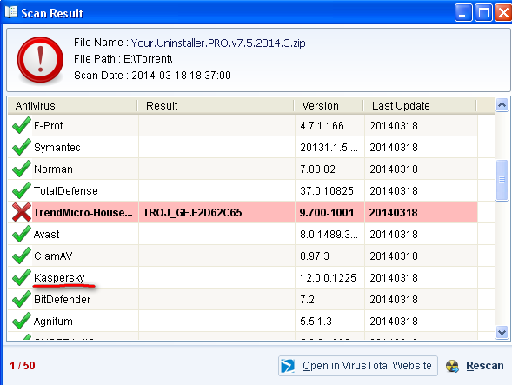Screen dimensions: 512x385
Task: Click the green checkmark next to Kaspersky
Action: [x=22, y=277]
